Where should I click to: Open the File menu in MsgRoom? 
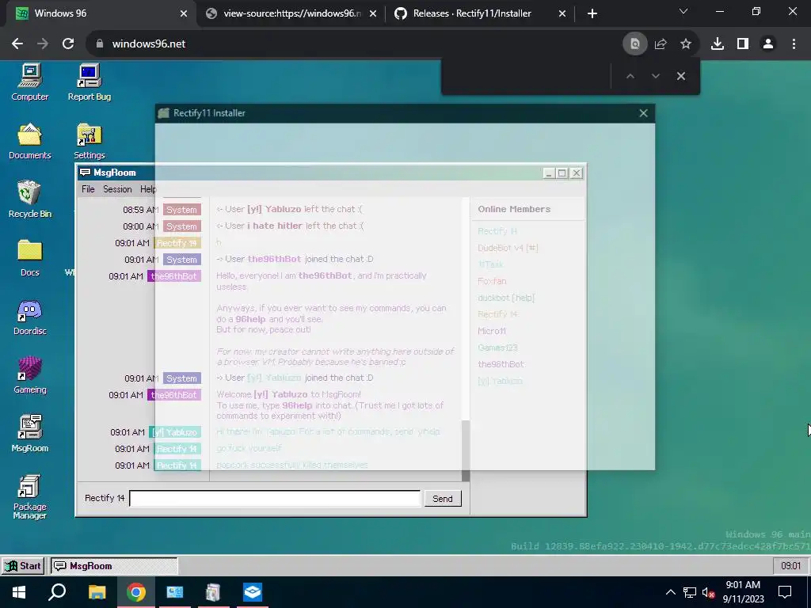coord(88,189)
